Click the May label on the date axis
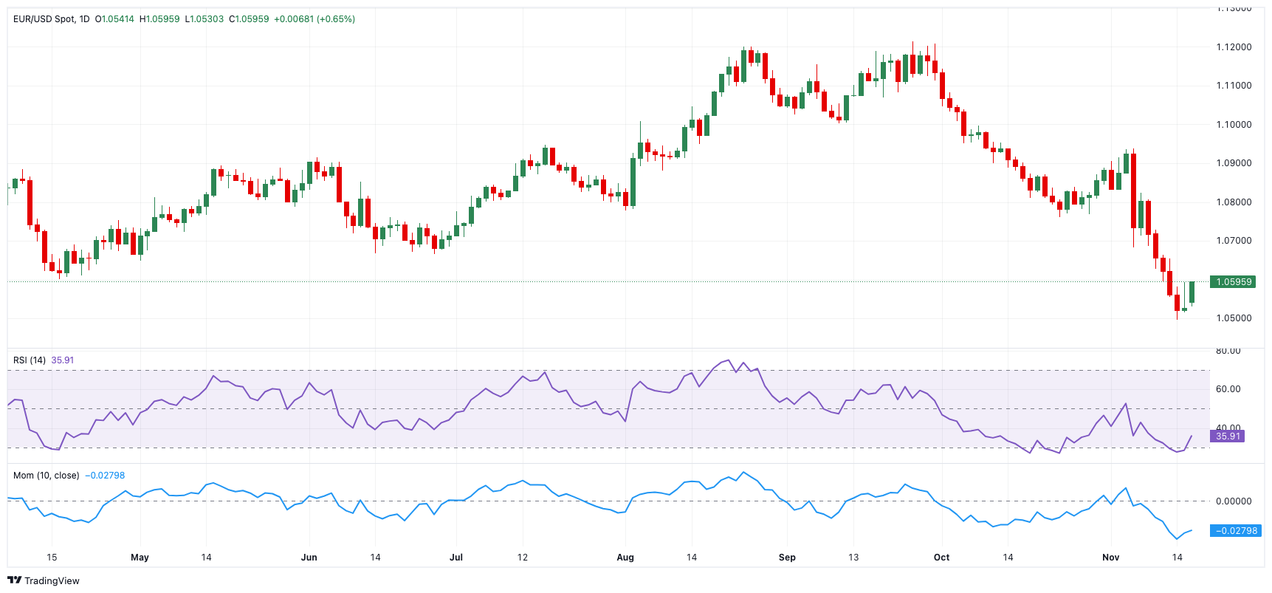 (140, 558)
